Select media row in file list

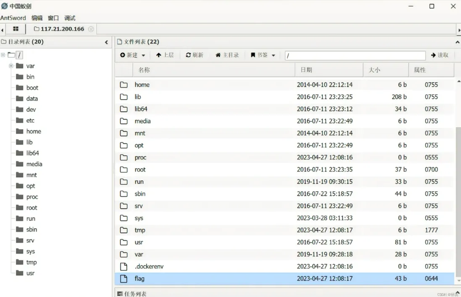(x=285, y=121)
